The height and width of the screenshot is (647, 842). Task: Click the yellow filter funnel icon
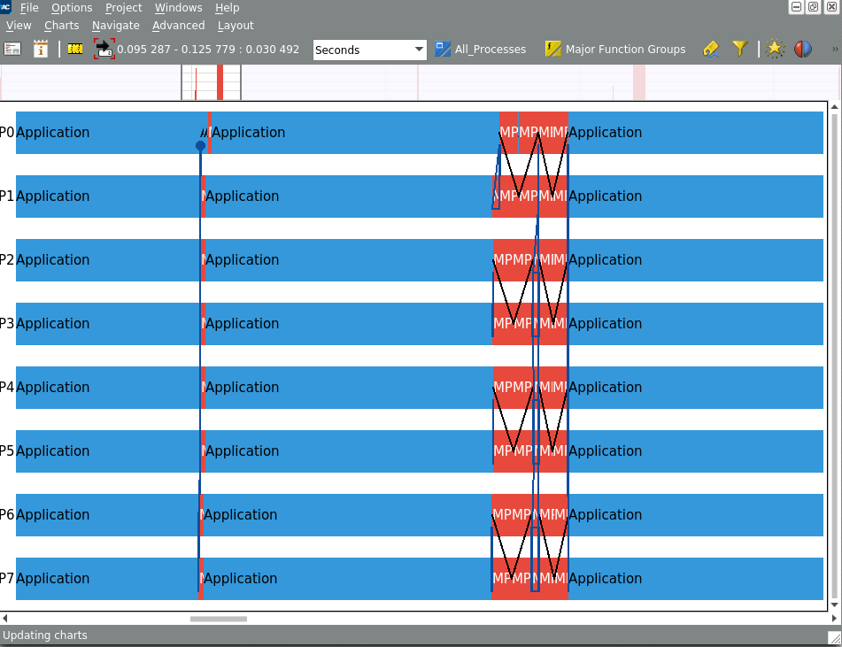coord(740,49)
